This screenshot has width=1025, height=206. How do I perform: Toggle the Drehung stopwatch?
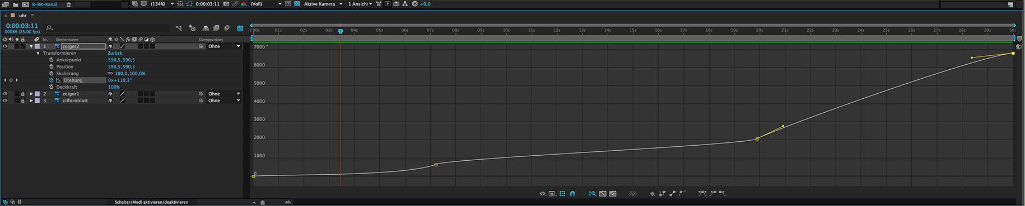click(x=51, y=80)
